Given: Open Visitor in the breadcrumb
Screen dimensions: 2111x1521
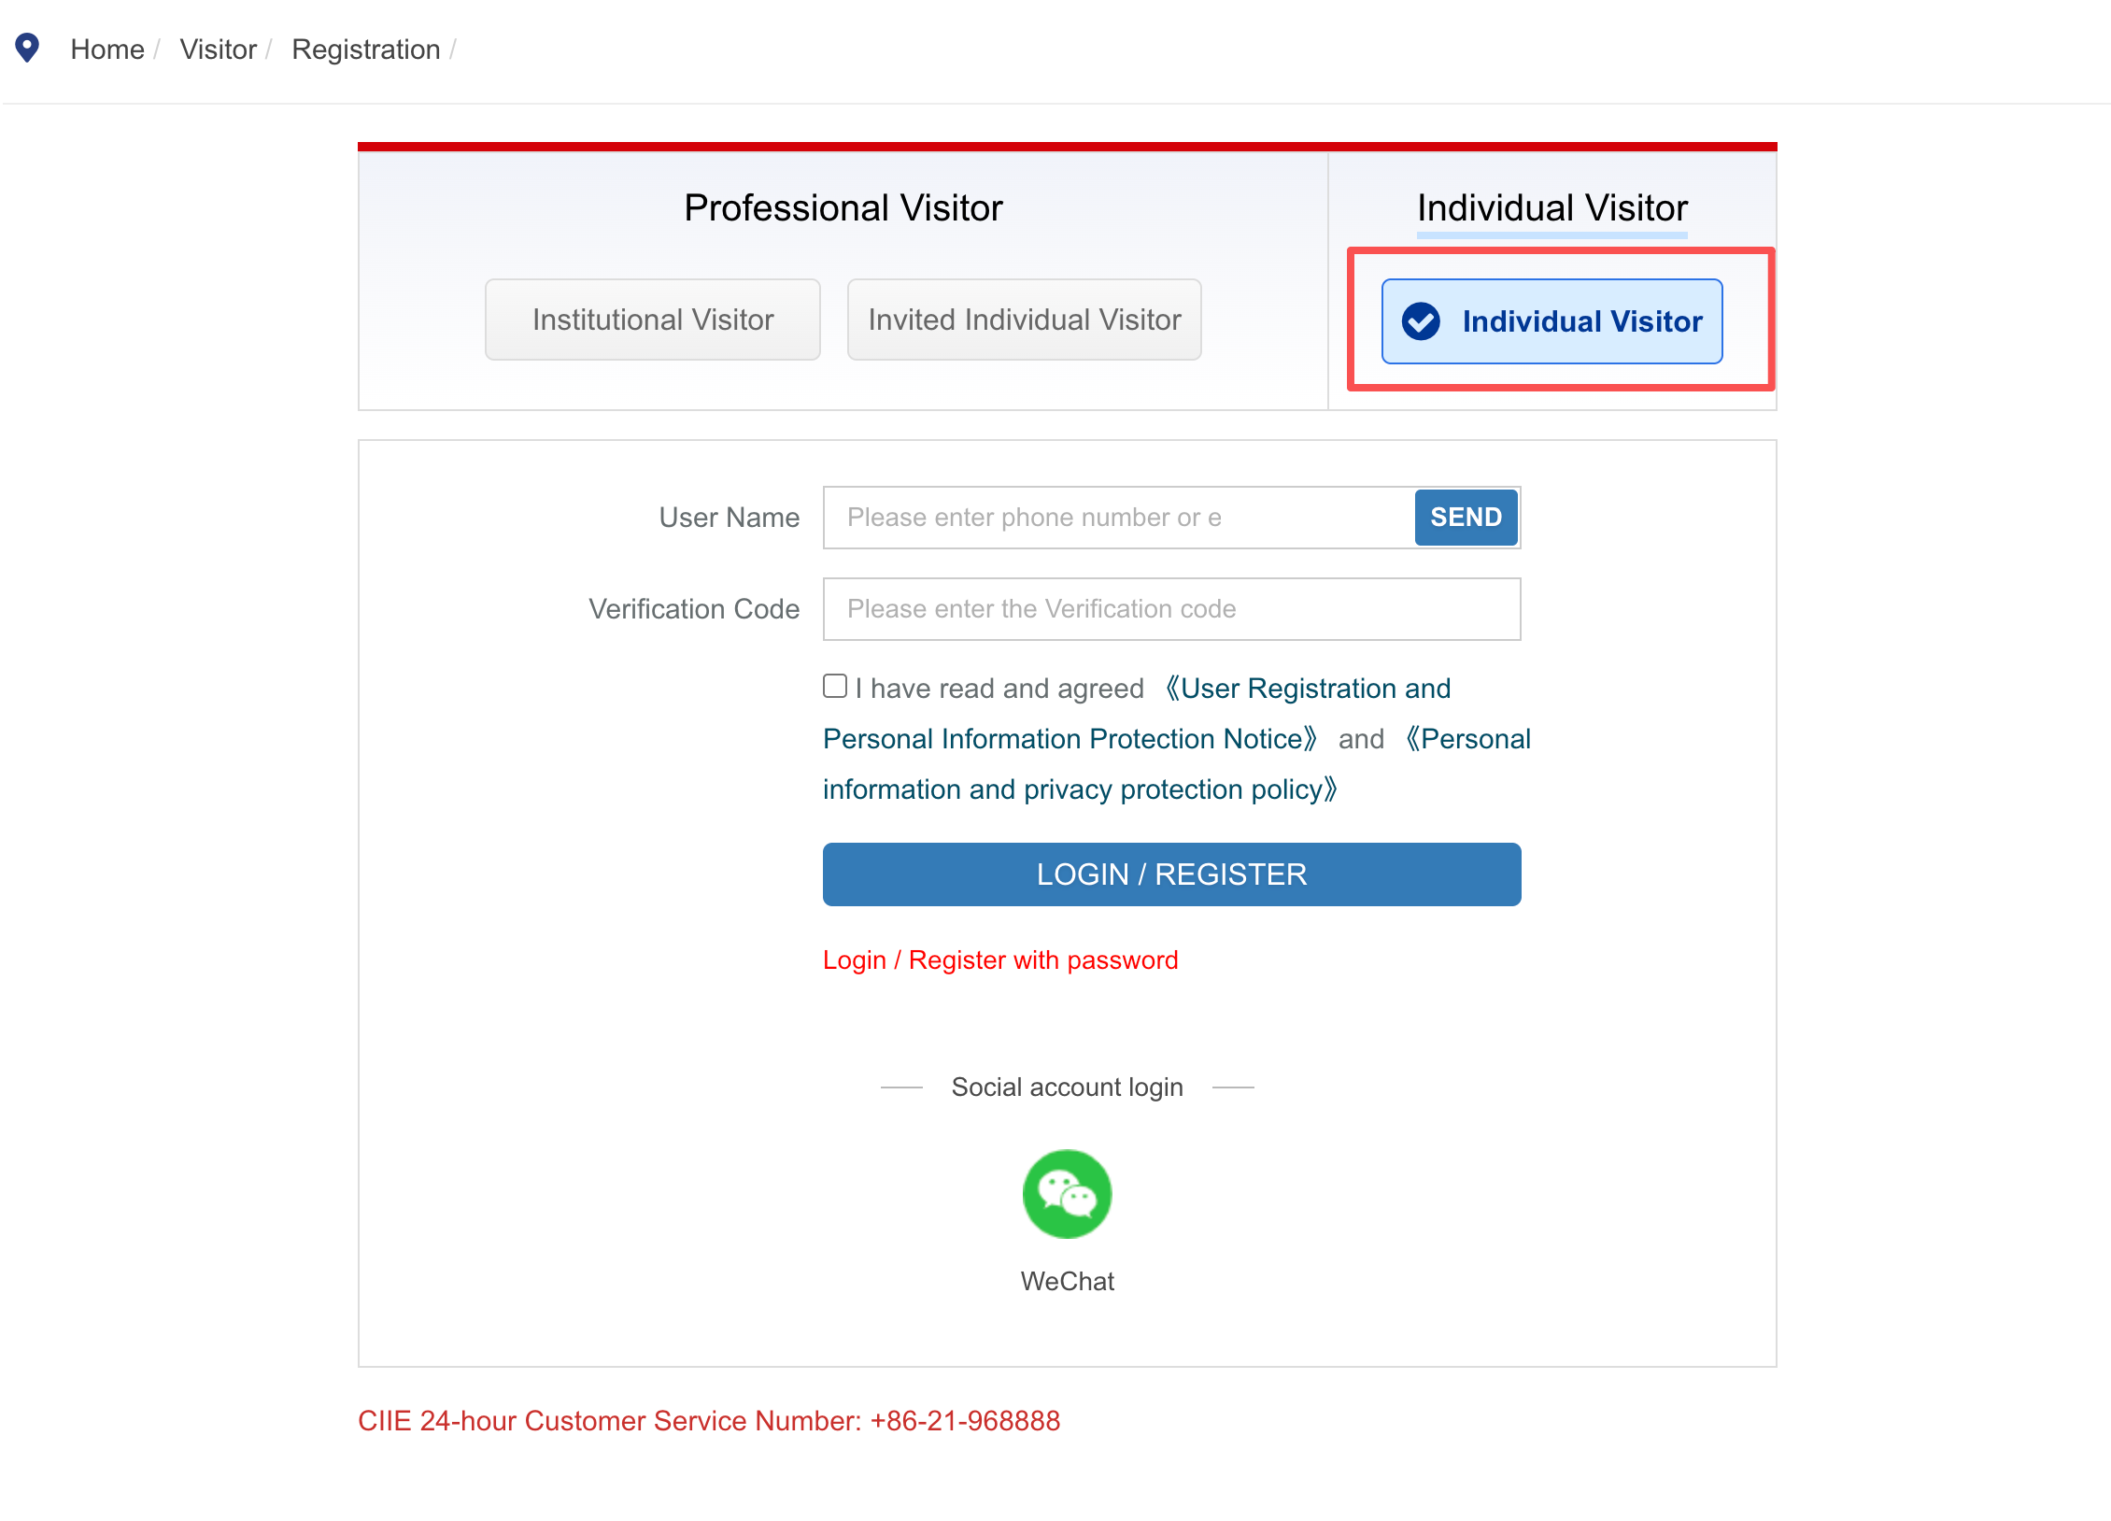Looking at the screenshot, I should pos(218,50).
